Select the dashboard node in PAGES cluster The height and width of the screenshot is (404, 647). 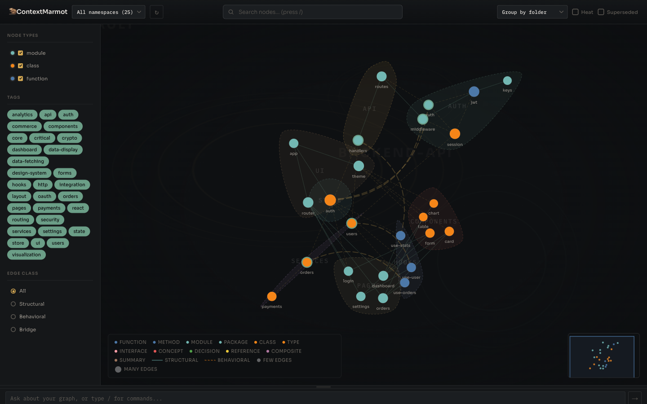tap(383, 275)
